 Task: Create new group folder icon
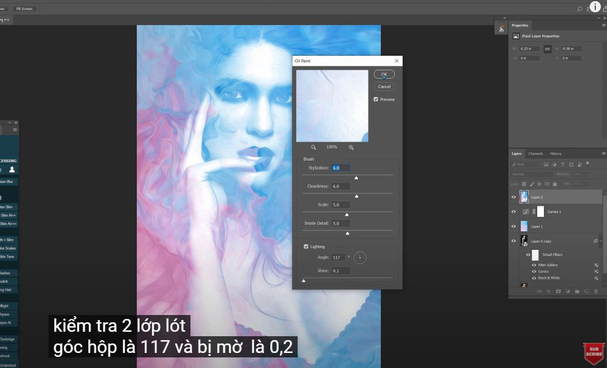coord(577,292)
